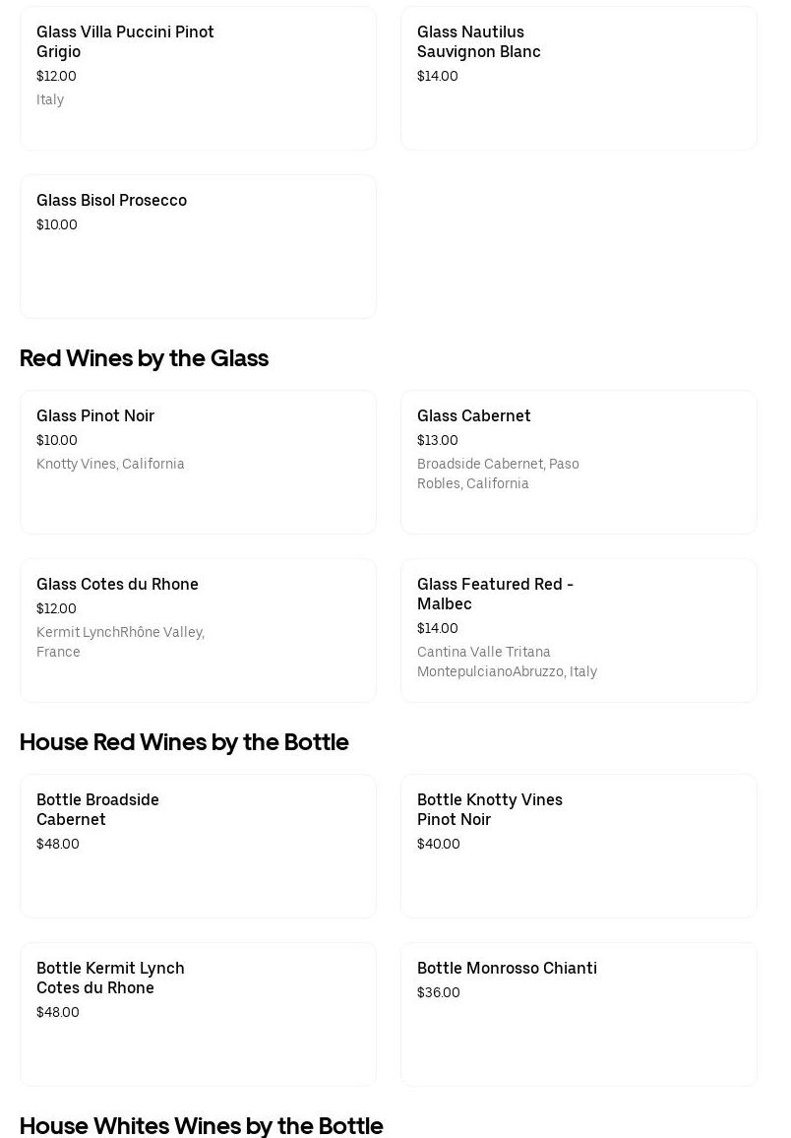Choose the Glass Pinot Noir menu item
Screen dimensions: 791x1138
click(198, 462)
